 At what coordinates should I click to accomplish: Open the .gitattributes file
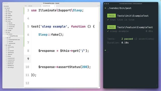tap(11, 53)
